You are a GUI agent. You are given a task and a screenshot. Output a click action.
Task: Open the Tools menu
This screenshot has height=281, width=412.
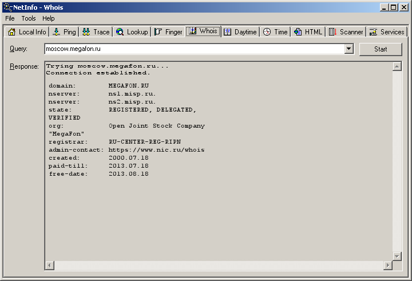coord(29,18)
